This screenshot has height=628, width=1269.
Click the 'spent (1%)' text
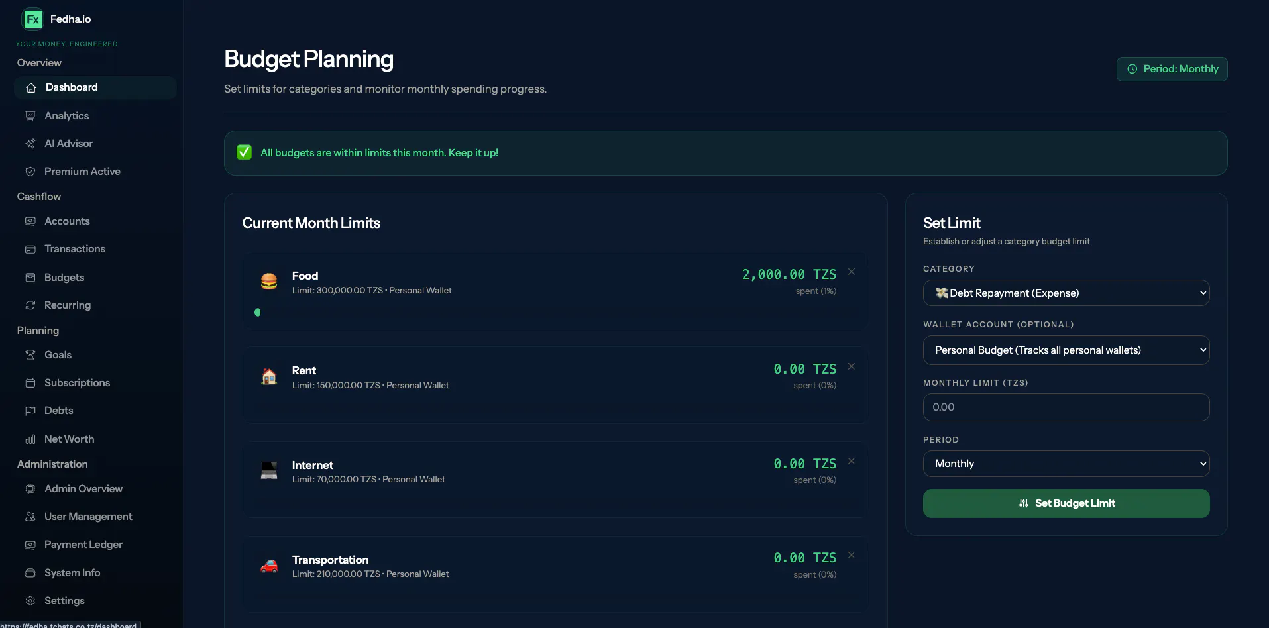click(x=816, y=291)
